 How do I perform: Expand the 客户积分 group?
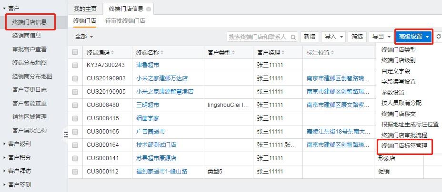coord(4,157)
